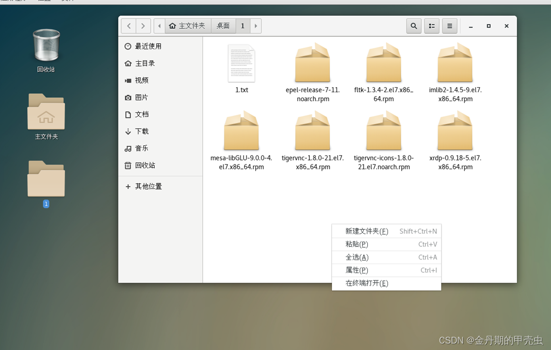Go forward with the right arrow button
Image resolution: width=551 pixels, height=350 pixels.
(143, 26)
